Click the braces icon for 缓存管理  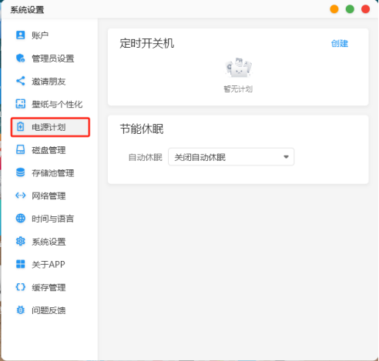click(21, 287)
